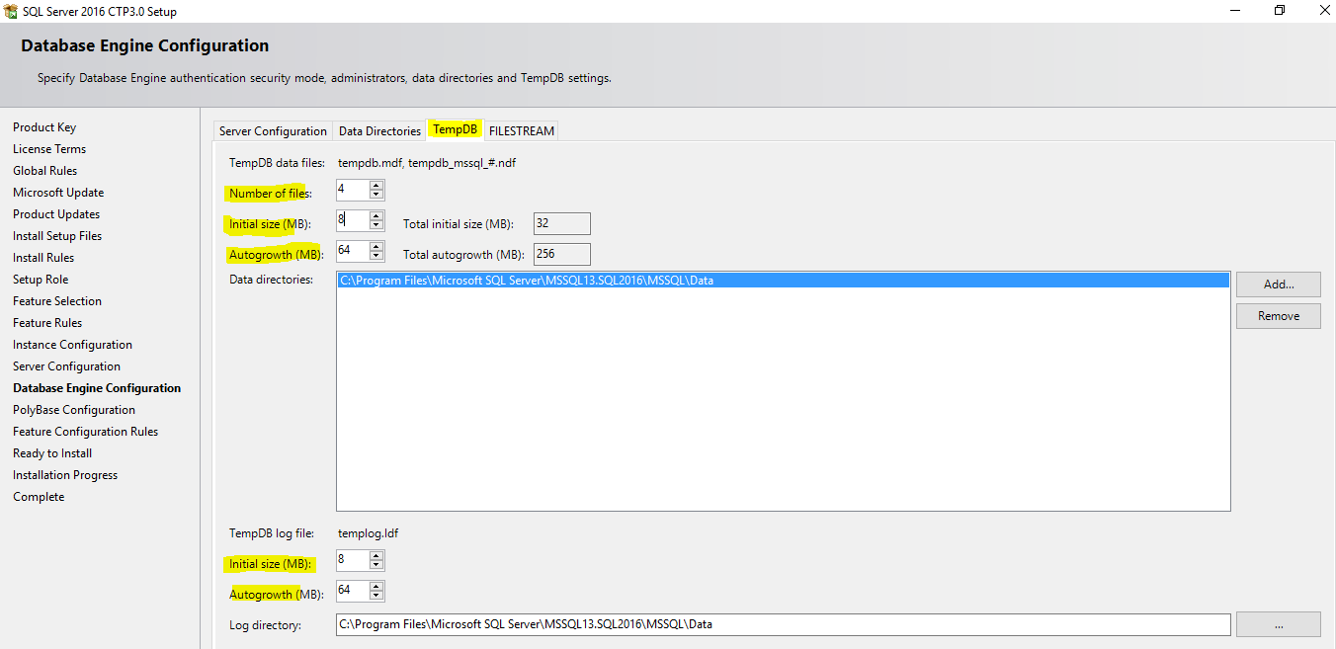Decrease the Number of files spinner
The width and height of the screenshot is (1336, 649).
(x=376, y=195)
